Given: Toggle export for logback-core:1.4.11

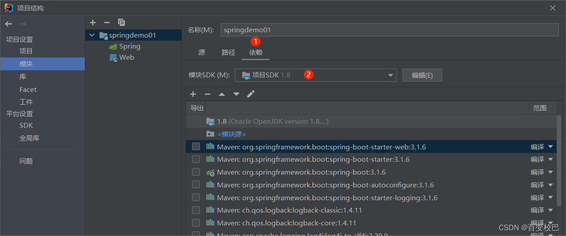Looking at the screenshot, I should point(196,223).
